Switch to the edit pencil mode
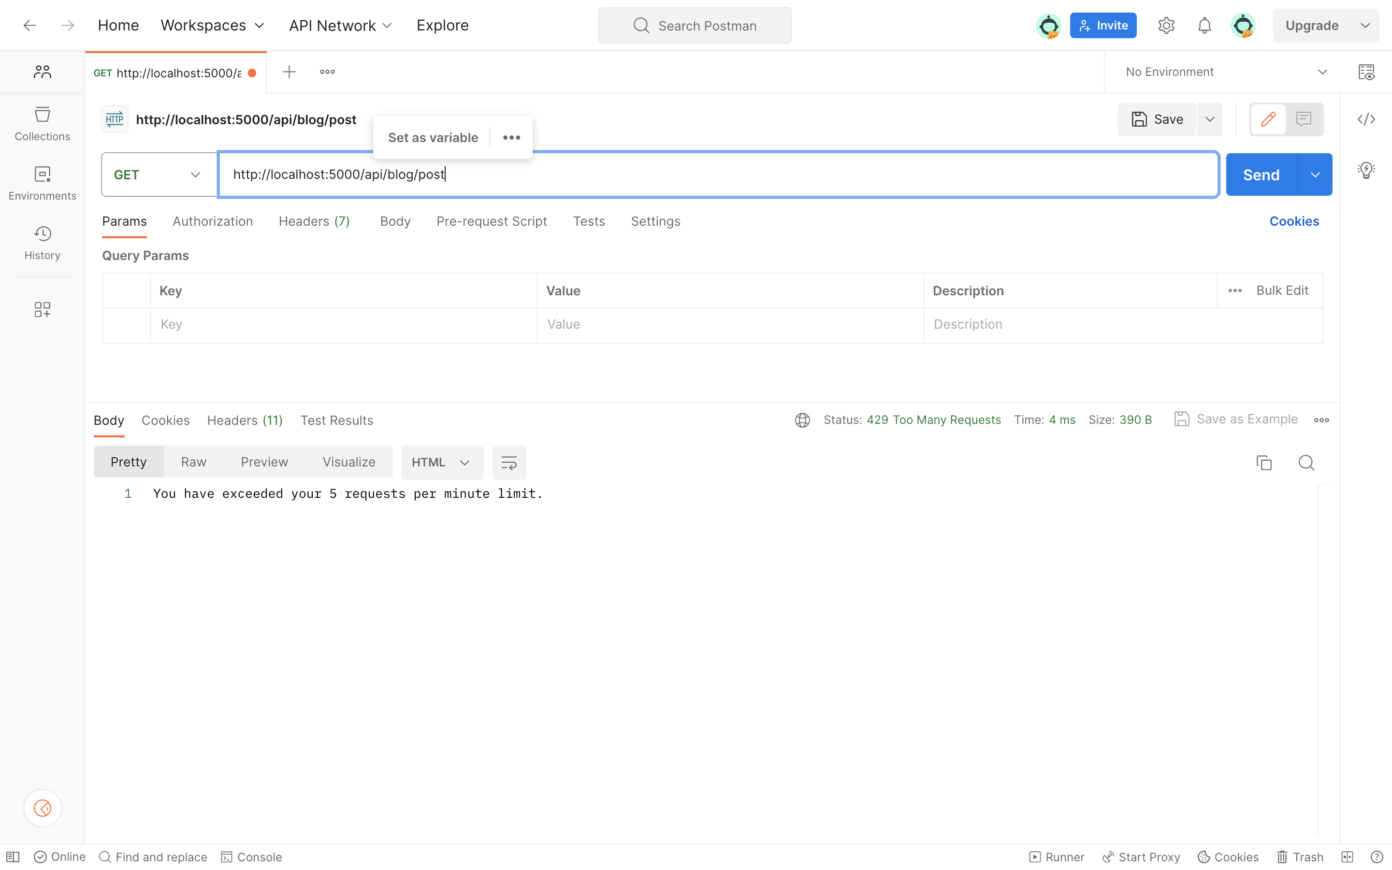Screen dimensions: 1392x870 (1268, 119)
